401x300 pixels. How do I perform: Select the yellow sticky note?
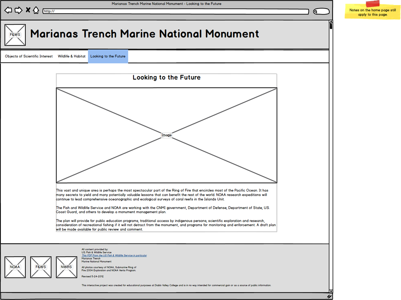tap(372, 12)
